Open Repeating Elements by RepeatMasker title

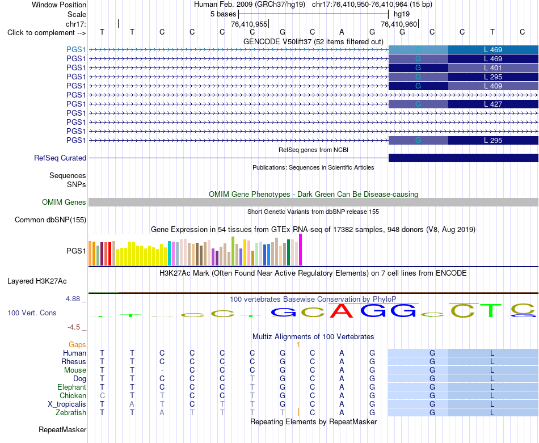[313, 421]
